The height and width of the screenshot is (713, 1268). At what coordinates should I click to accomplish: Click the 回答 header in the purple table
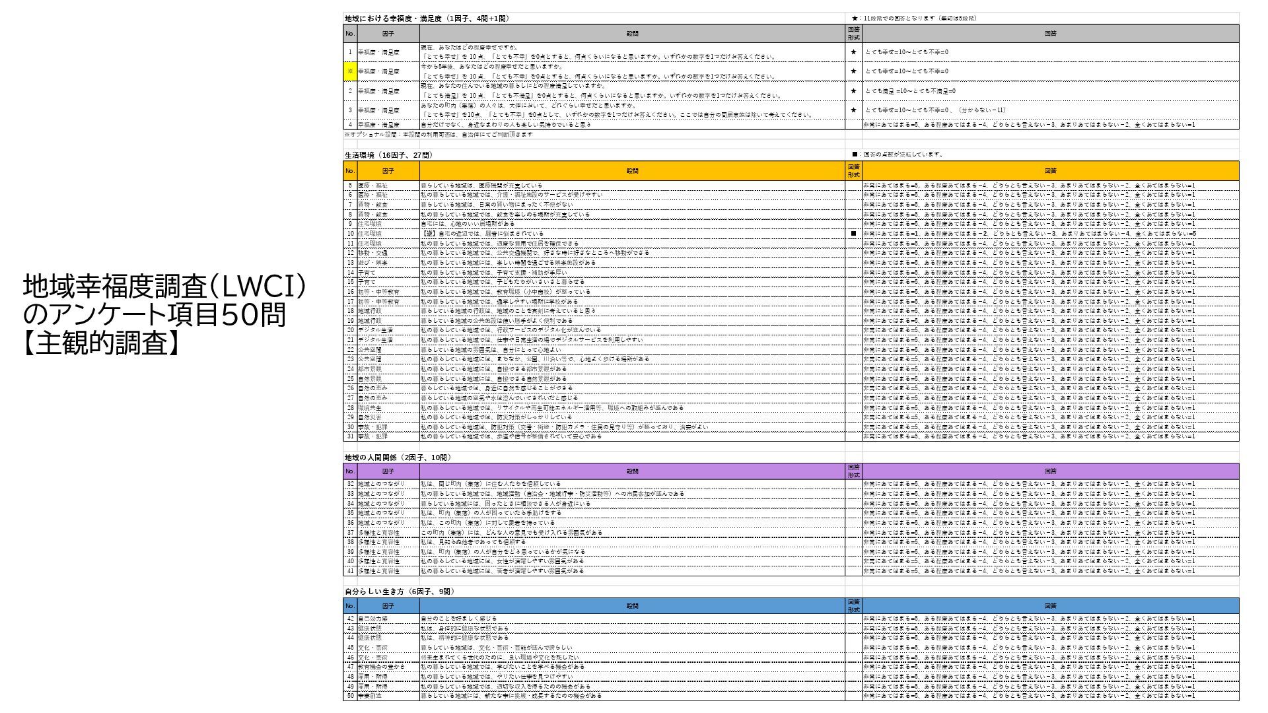pyautogui.click(x=1050, y=471)
